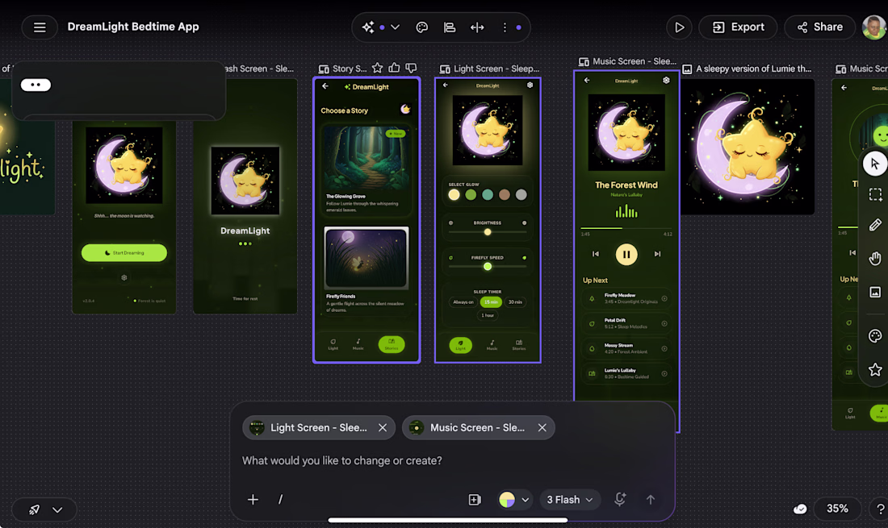
Task: Click the settings gear in Light Screen header
Action: pyautogui.click(x=530, y=85)
